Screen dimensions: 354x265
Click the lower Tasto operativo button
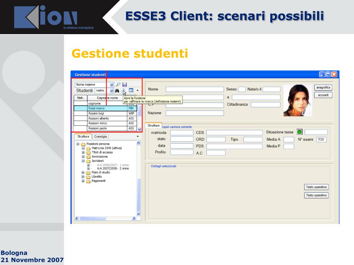point(316,195)
